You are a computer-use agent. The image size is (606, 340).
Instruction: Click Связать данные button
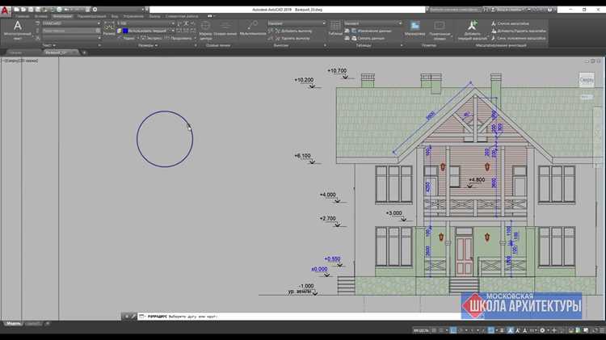click(x=368, y=38)
